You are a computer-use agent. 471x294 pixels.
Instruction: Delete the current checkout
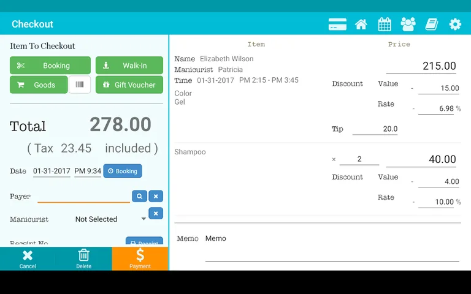tap(84, 258)
